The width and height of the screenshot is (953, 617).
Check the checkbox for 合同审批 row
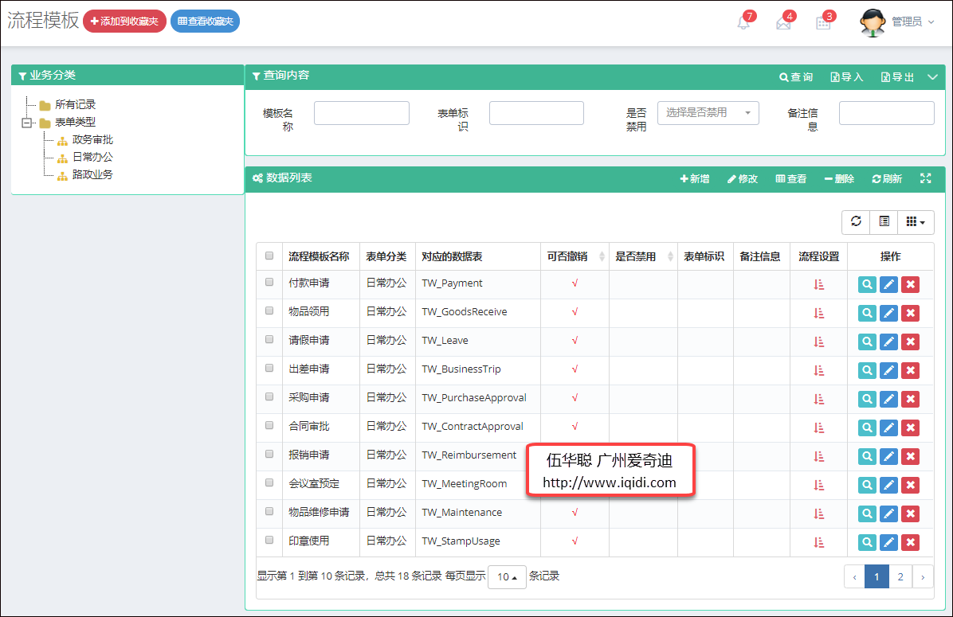coord(269,425)
